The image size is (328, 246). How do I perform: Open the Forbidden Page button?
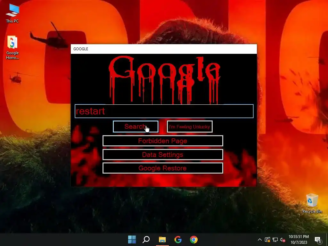pyautogui.click(x=163, y=141)
